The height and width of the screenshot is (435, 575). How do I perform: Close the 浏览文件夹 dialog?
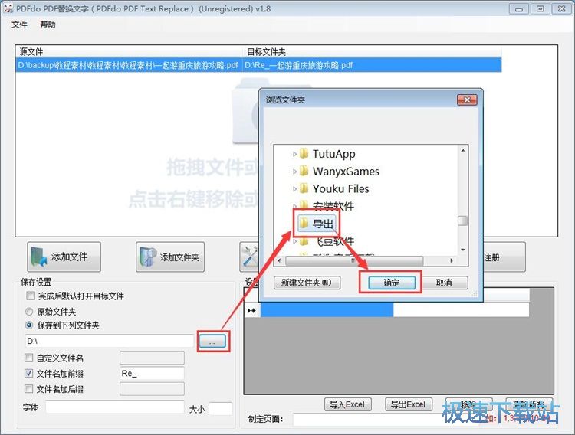pos(467,100)
